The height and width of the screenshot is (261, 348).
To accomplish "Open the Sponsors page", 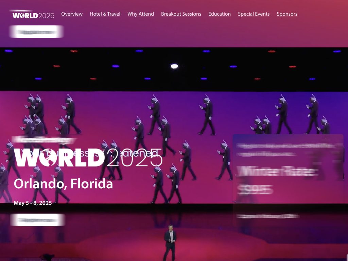I will 287,14.
